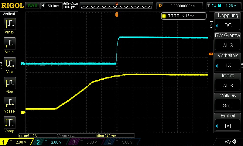Click the trigger level 1.28 V readout
243x146 pixels.
tap(231, 6)
